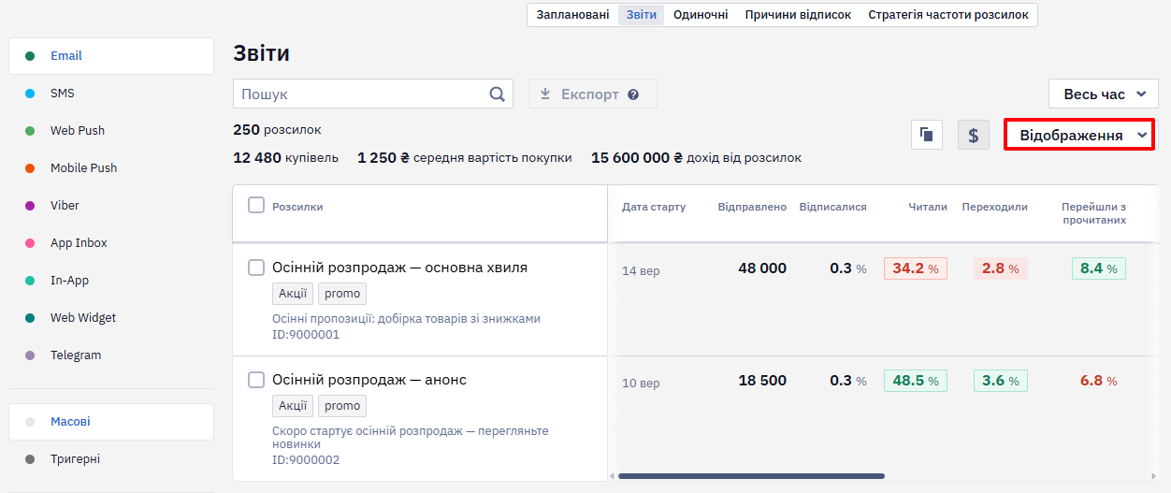The height and width of the screenshot is (493, 1171).
Task: Switch to the Заплановані tab
Action: click(572, 15)
